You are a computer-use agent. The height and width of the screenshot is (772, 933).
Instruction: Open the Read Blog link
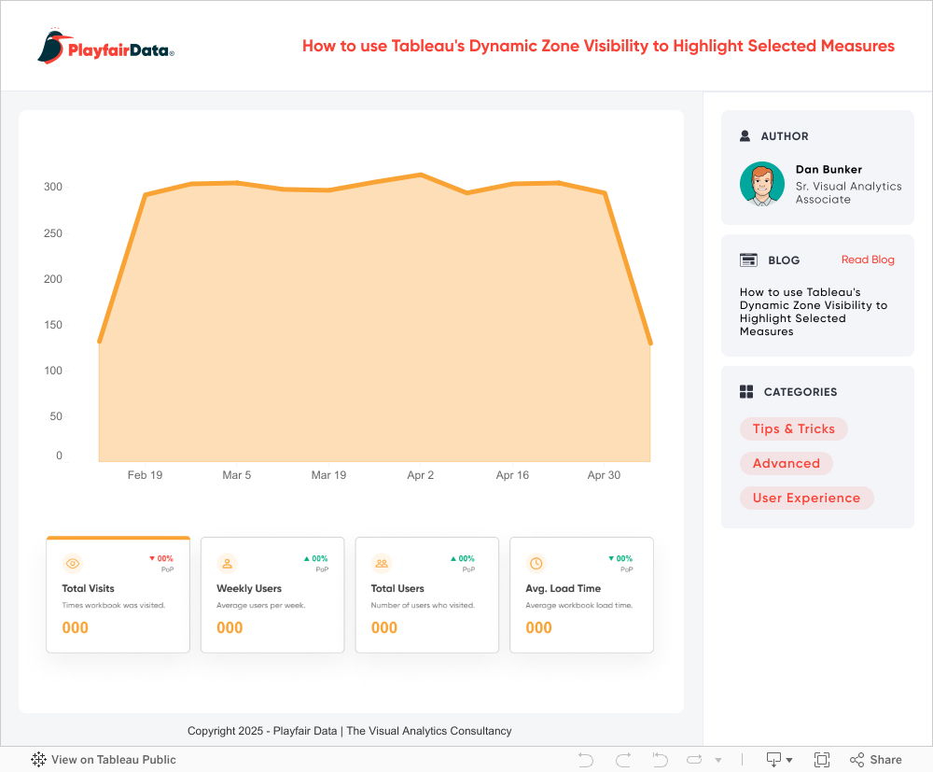tap(868, 260)
